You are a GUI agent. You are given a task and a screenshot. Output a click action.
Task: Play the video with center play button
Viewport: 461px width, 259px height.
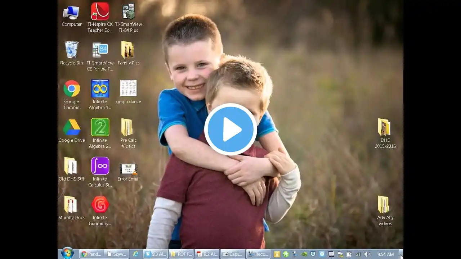[x=230, y=129]
